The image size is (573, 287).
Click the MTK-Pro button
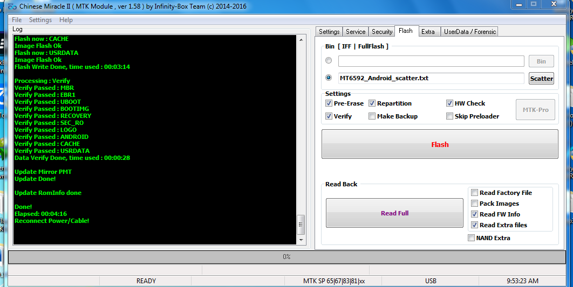click(x=535, y=110)
